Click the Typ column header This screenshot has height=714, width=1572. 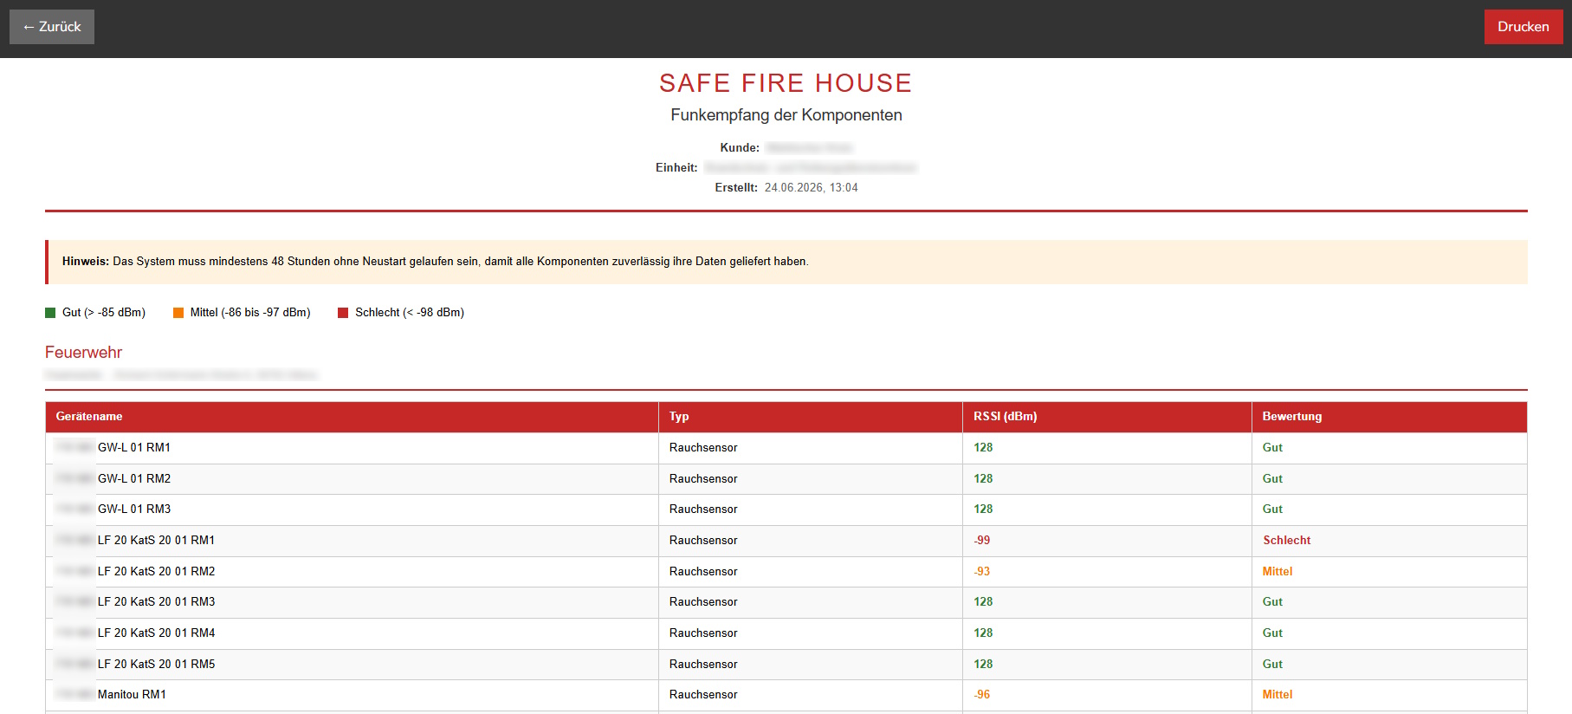pyautogui.click(x=679, y=417)
